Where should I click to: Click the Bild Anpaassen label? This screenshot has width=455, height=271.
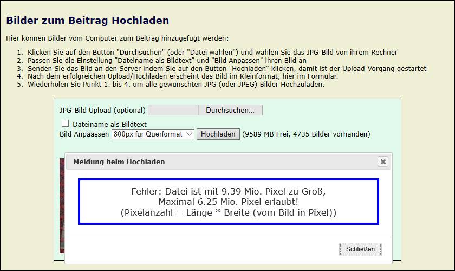pyautogui.click(x=84, y=134)
